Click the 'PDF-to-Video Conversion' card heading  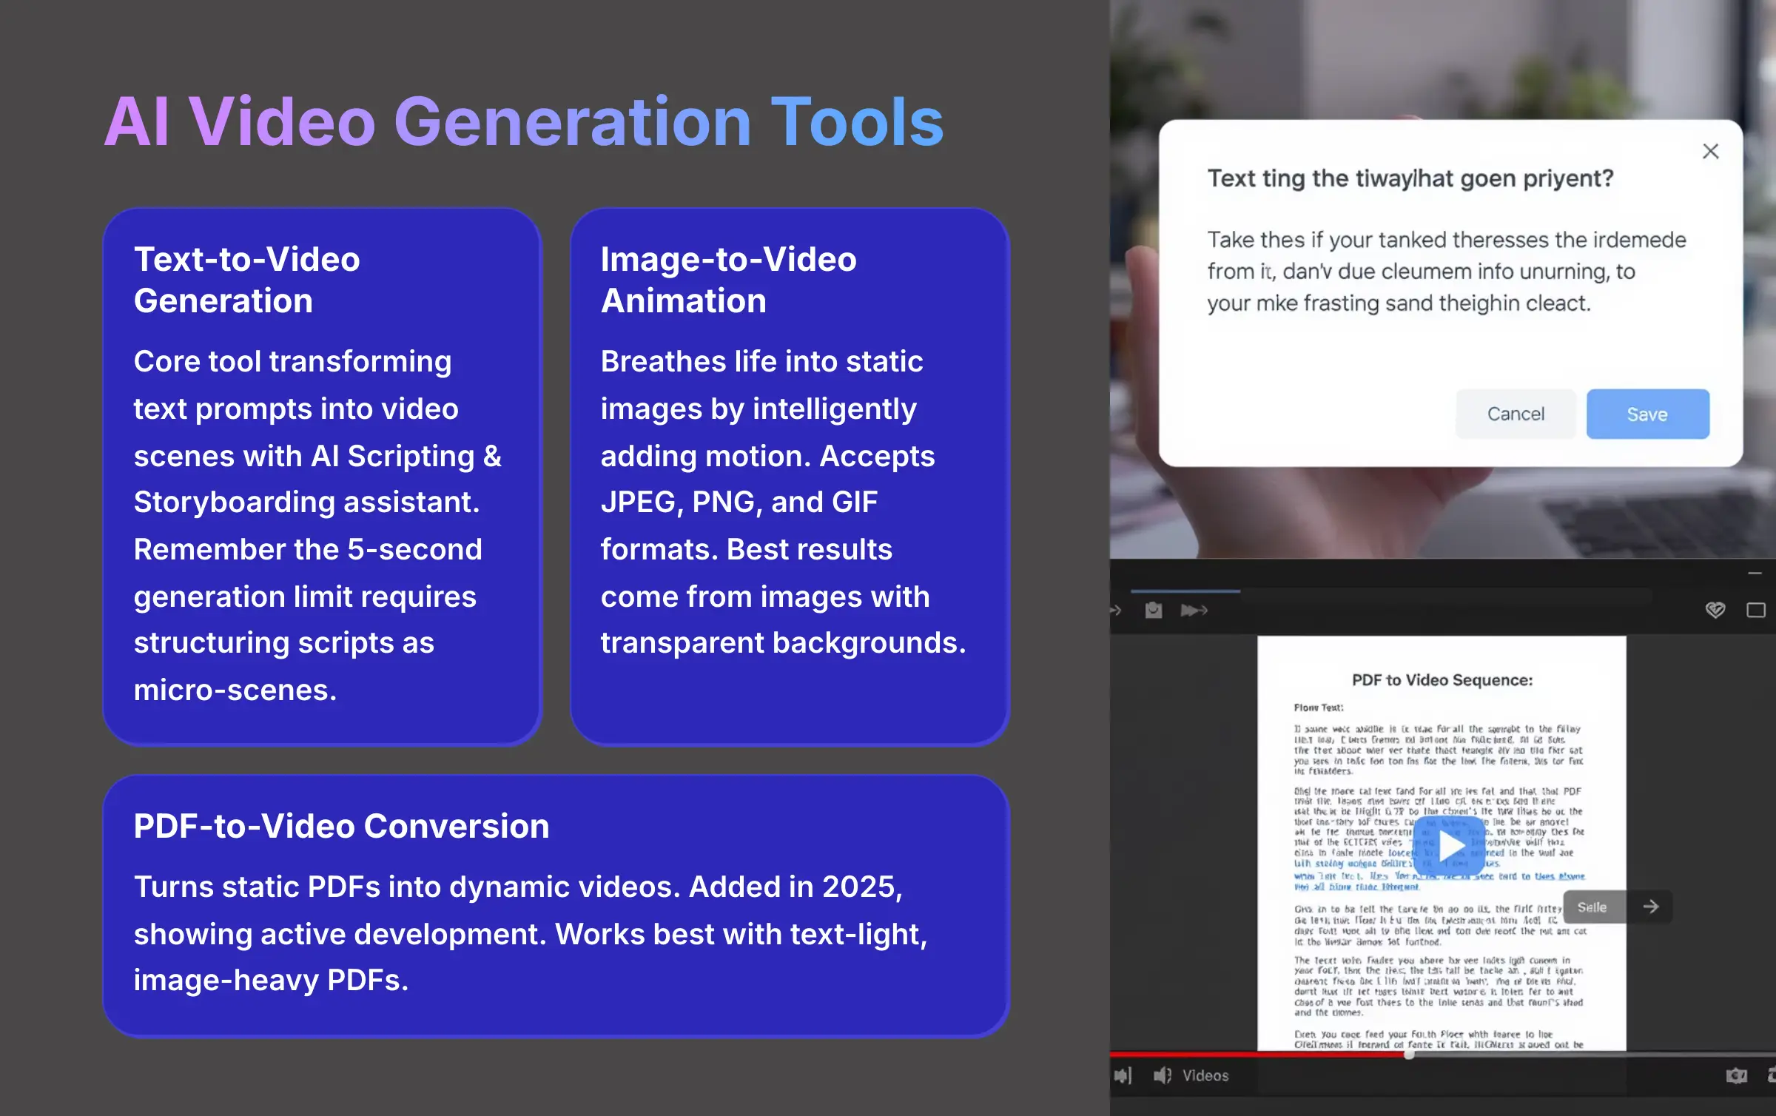click(x=341, y=826)
